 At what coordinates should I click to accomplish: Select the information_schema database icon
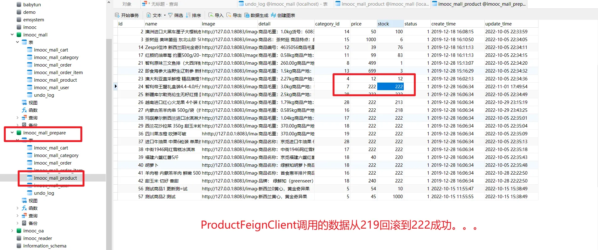click(19, 246)
